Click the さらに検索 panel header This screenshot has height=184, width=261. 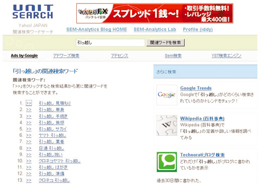[x=205, y=71]
